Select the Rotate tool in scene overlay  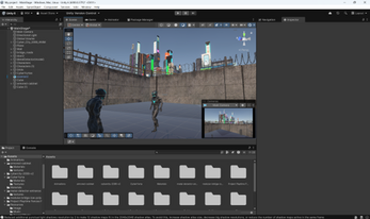click(70, 43)
